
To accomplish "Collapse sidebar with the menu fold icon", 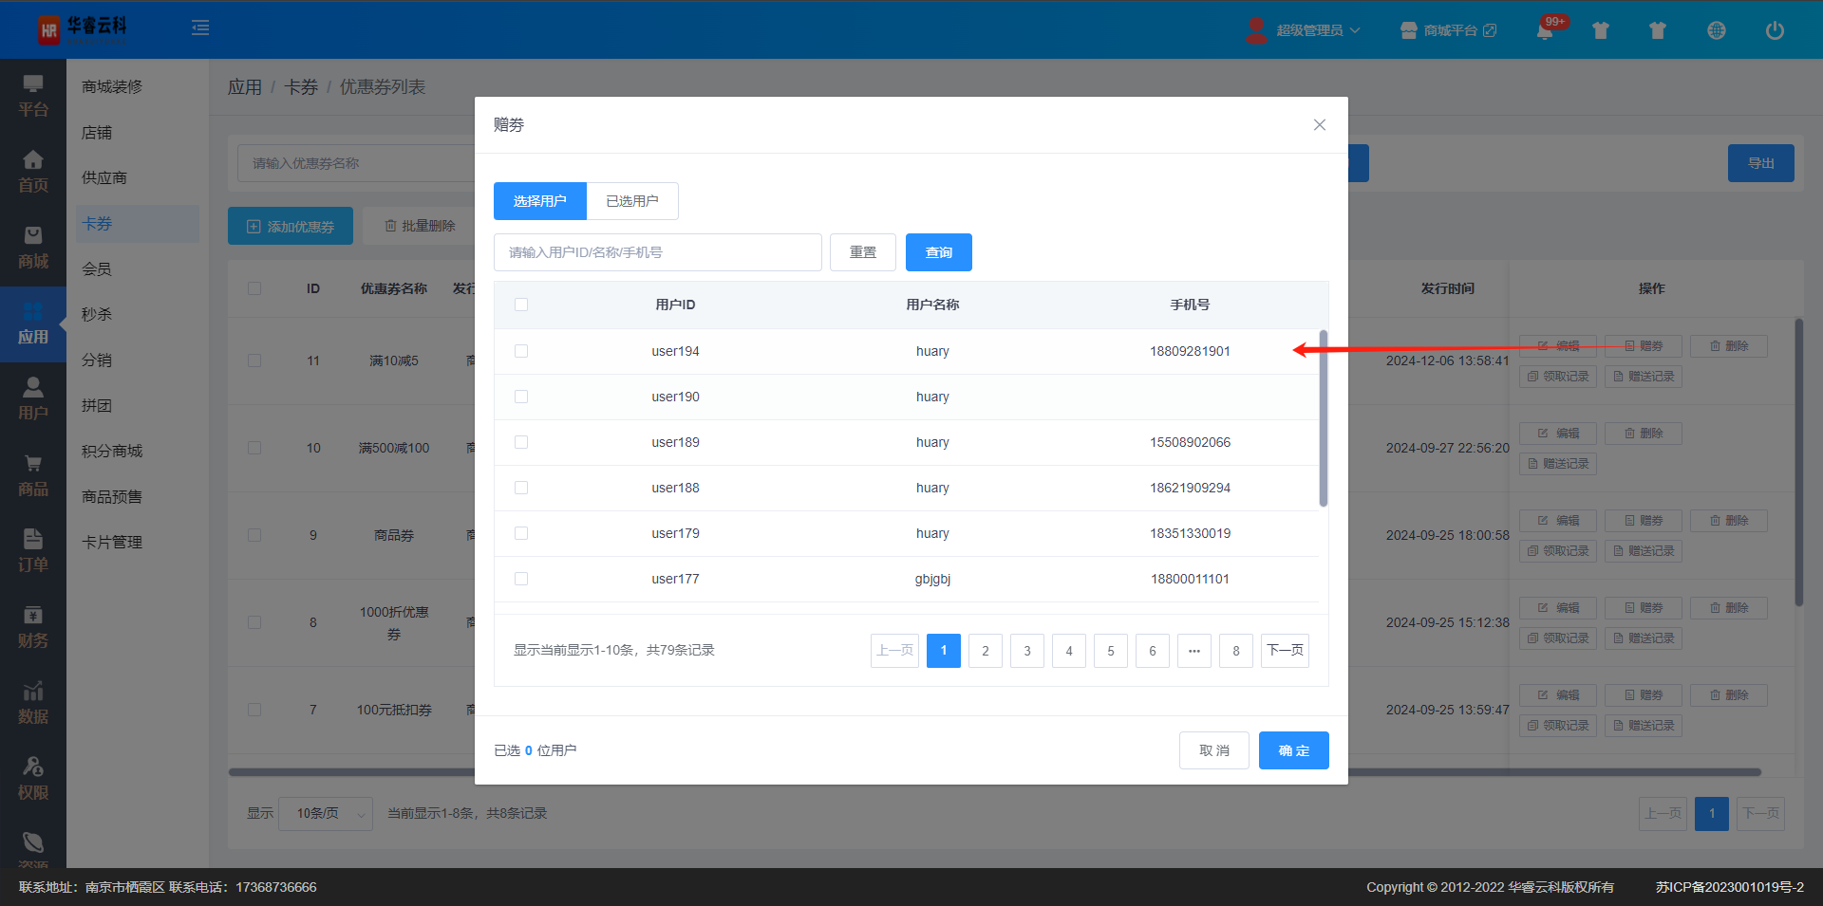I will 200,28.
